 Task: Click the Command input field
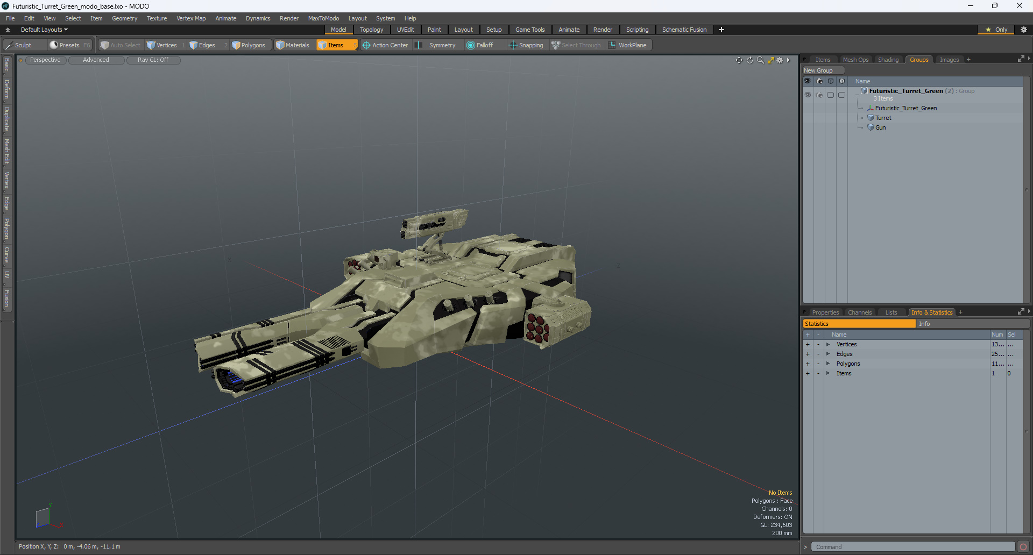912,547
